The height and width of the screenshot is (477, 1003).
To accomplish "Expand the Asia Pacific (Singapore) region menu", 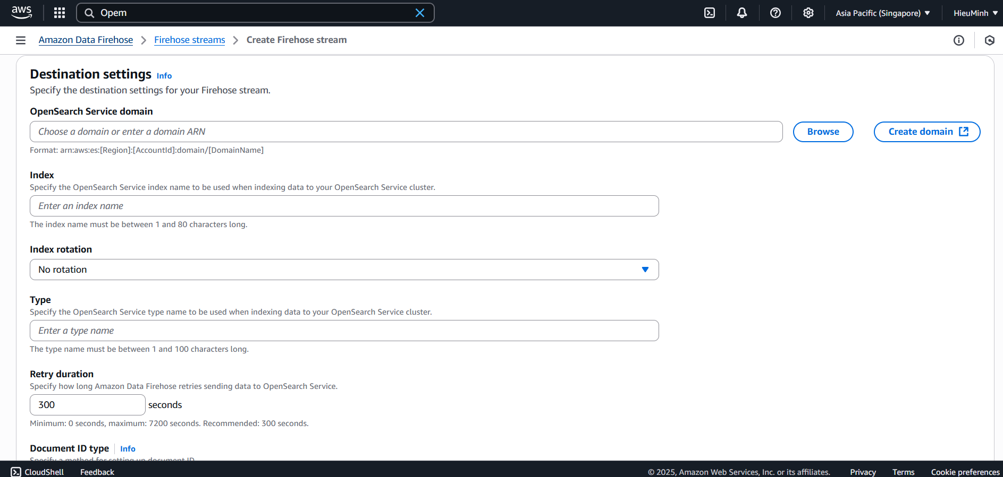I will pos(883,13).
